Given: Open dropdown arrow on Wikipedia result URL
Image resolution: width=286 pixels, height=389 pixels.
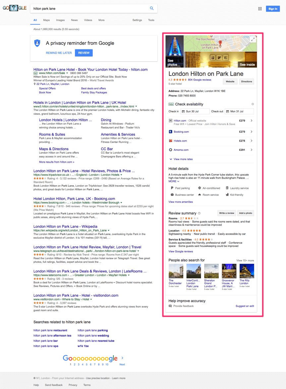Looking at the screenshot, I should 108,231.
